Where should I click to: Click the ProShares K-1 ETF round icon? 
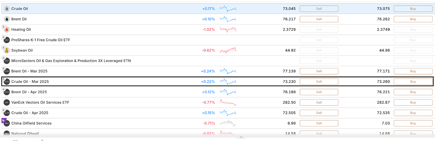coord(7,40)
